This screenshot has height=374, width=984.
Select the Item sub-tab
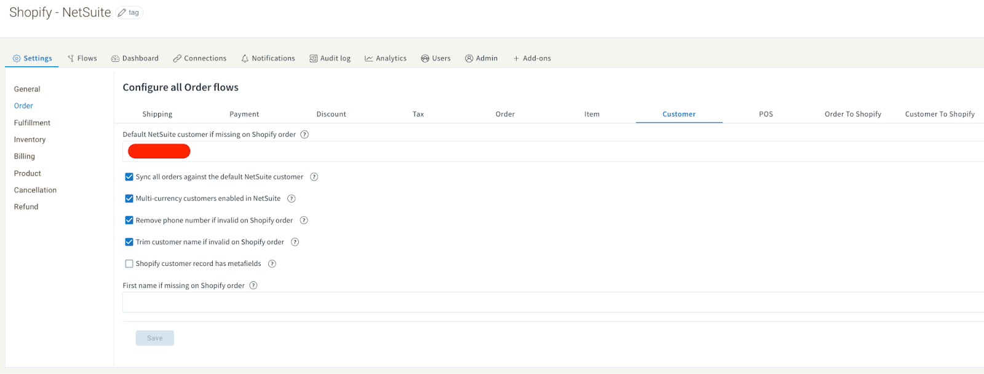click(x=592, y=114)
